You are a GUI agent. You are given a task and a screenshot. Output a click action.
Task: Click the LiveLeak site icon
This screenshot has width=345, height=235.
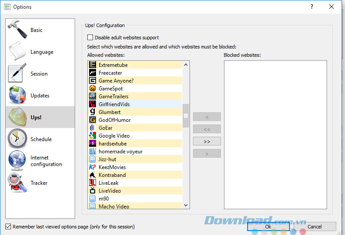[92, 183]
